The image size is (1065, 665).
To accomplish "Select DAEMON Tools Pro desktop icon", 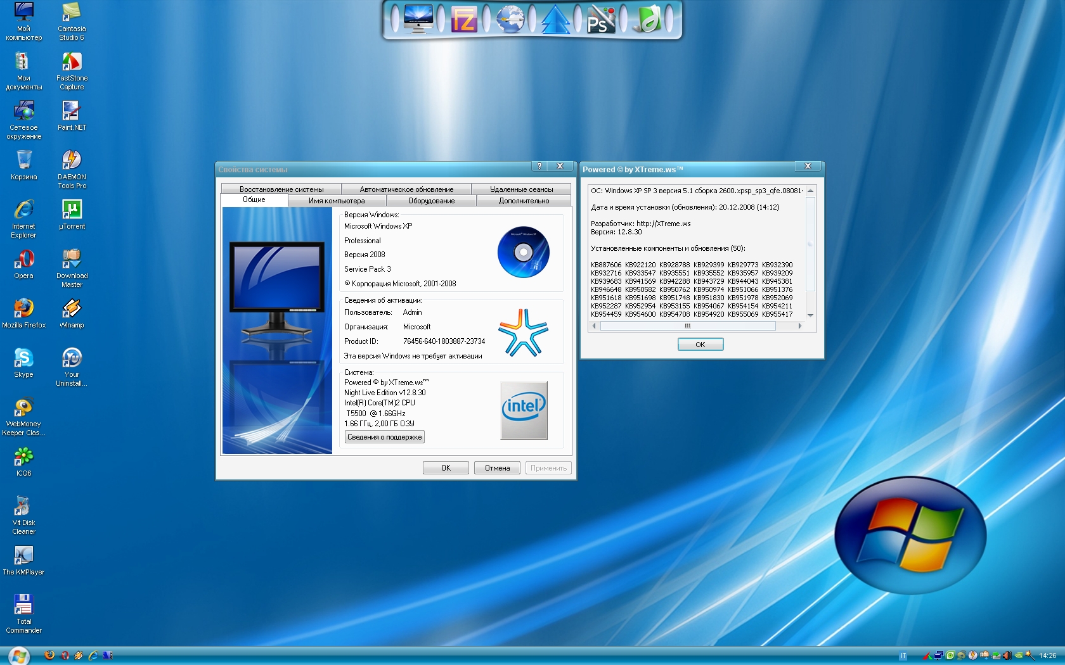I will point(72,169).
